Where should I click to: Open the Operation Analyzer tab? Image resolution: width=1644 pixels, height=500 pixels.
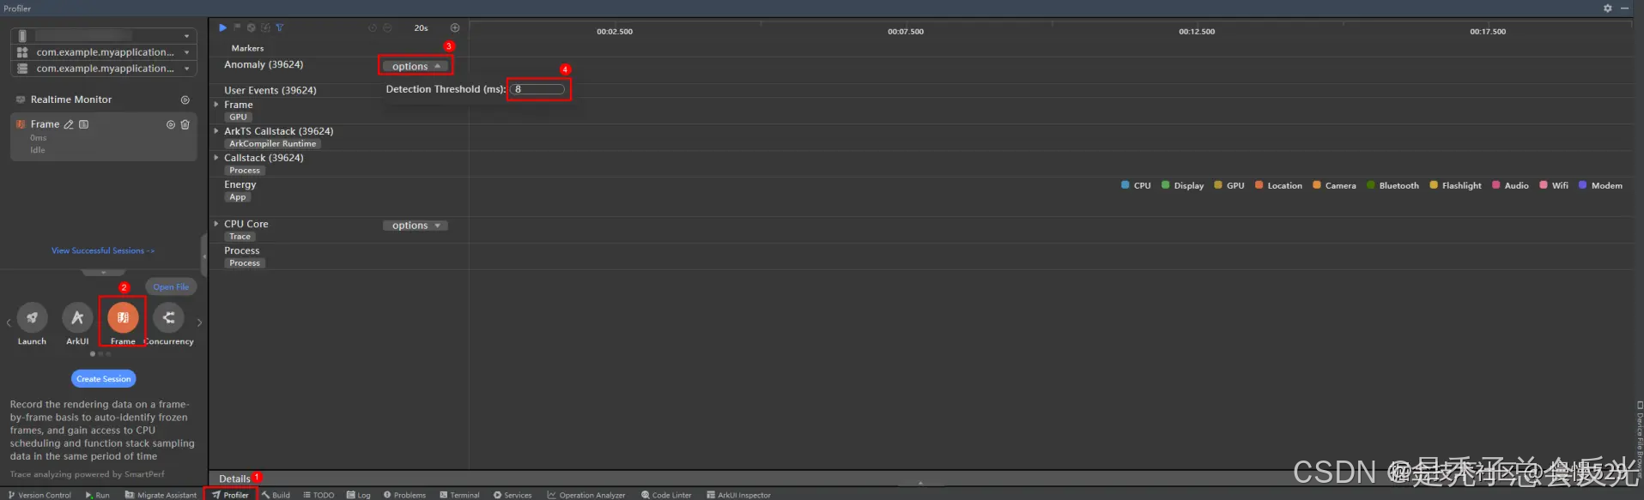point(586,495)
